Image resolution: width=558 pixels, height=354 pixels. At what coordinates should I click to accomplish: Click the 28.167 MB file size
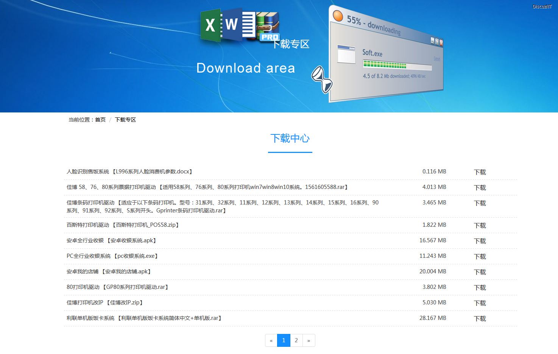pyautogui.click(x=433, y=318)
